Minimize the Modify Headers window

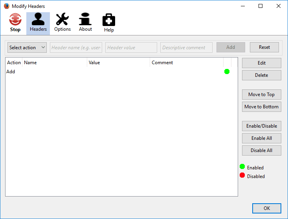point(243,6)
